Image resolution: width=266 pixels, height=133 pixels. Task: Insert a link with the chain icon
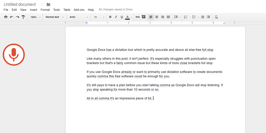(138, 17)
